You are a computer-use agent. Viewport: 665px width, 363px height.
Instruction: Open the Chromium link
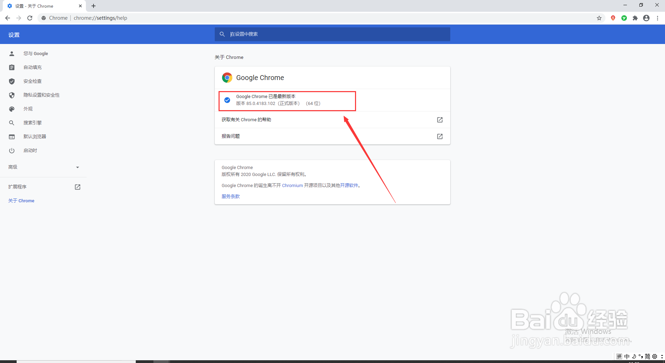(292, 185)
